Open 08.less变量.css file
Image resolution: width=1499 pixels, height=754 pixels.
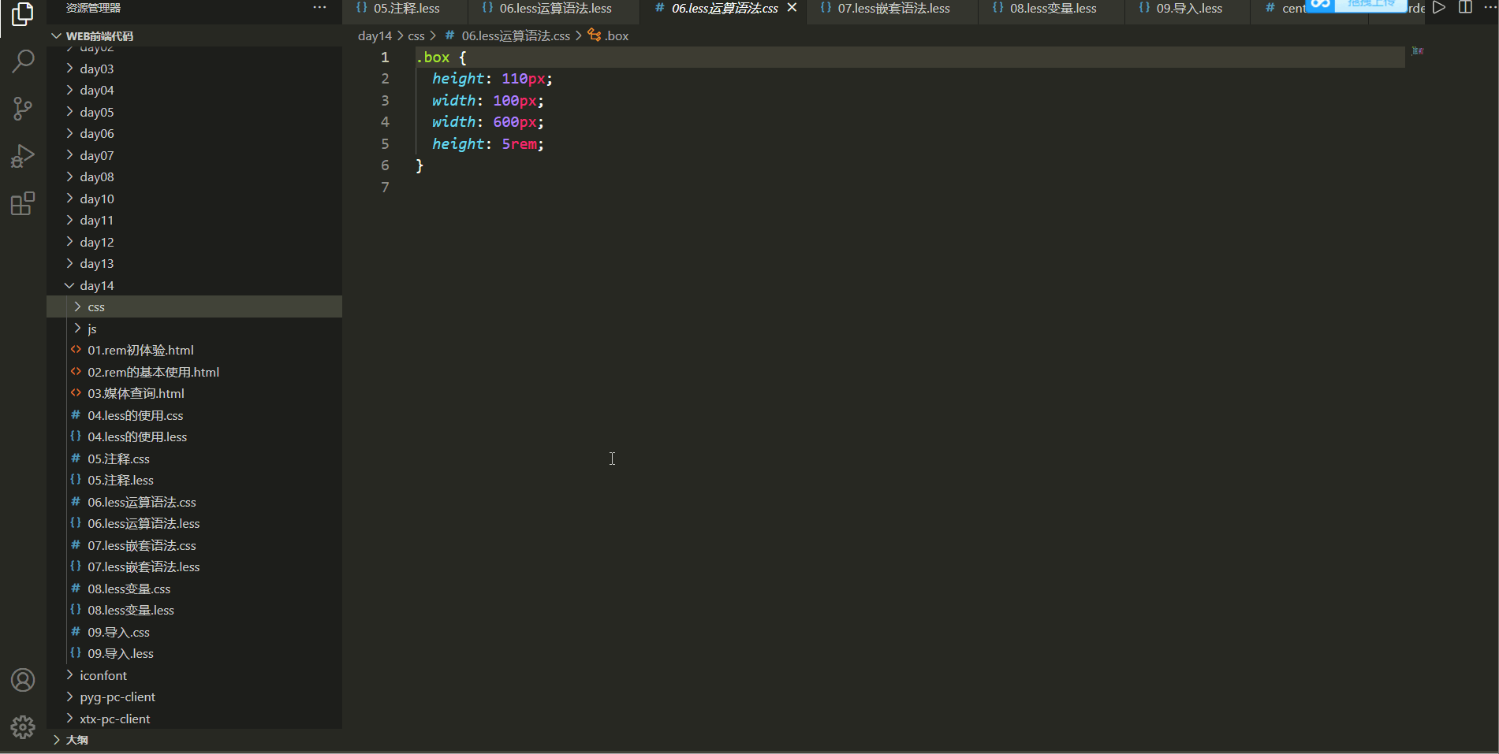194,589
